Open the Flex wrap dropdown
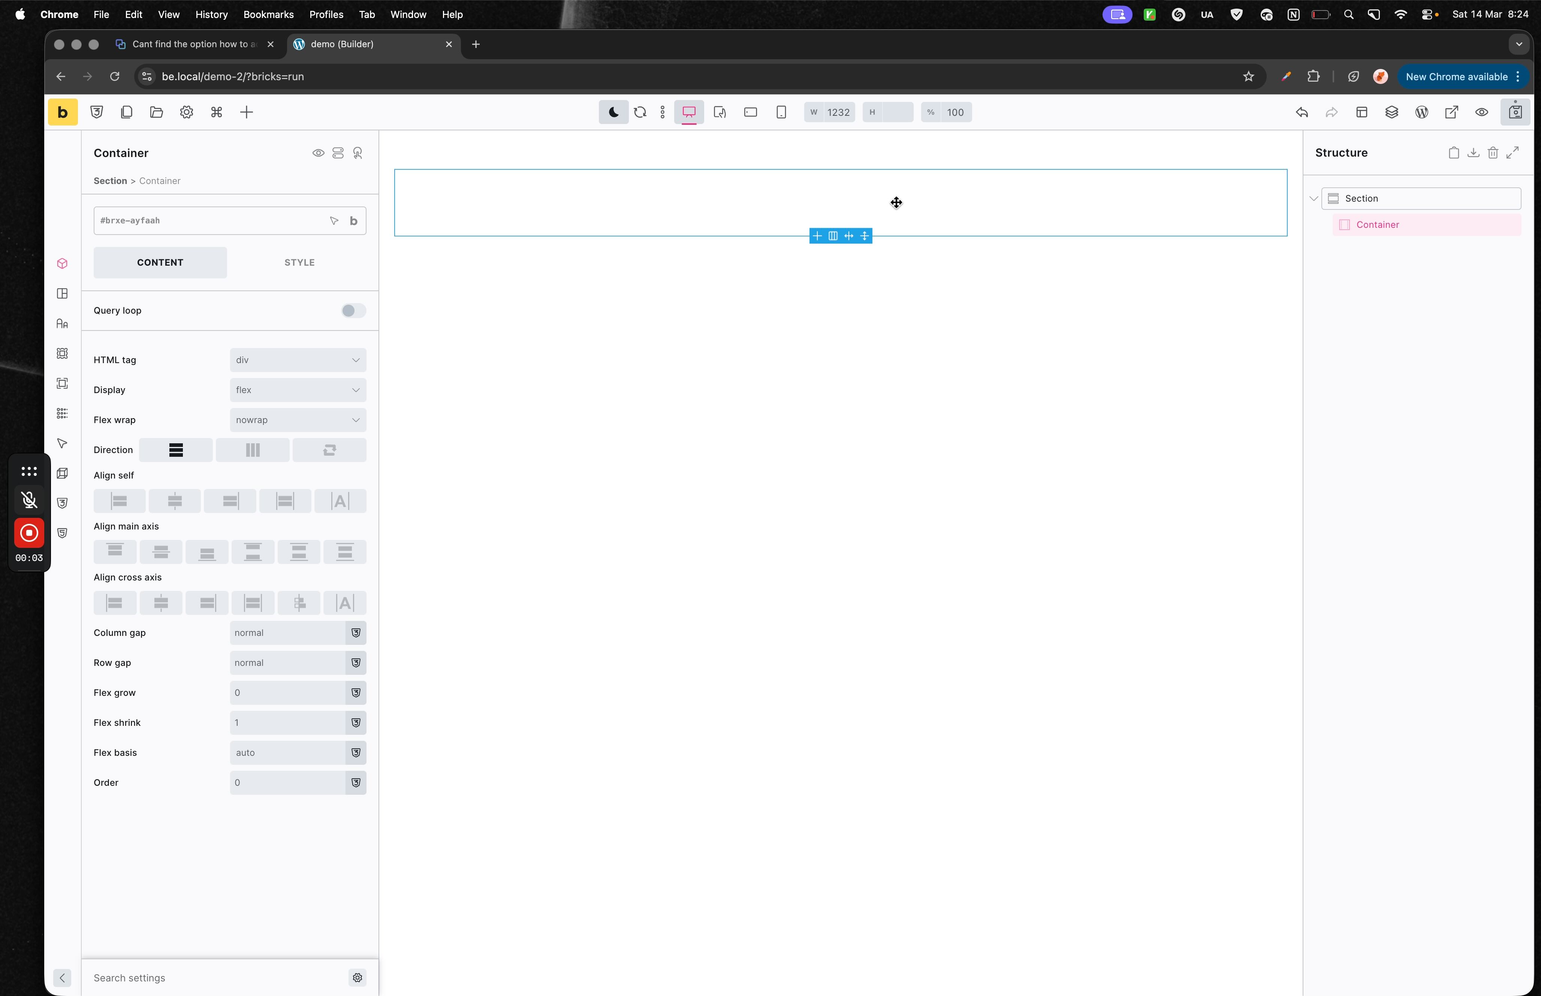This screenshot has width=1541, height=996. (x=298, y=420)
